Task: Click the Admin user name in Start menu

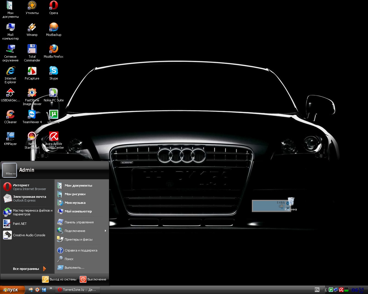Action: 27,170
